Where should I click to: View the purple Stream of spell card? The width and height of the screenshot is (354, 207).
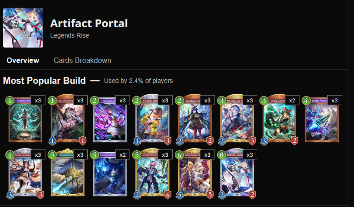point(110,120)
